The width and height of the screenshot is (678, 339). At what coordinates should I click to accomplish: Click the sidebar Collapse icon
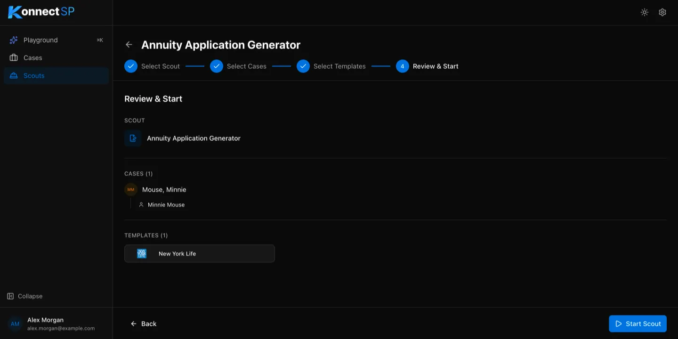[10, 296]
